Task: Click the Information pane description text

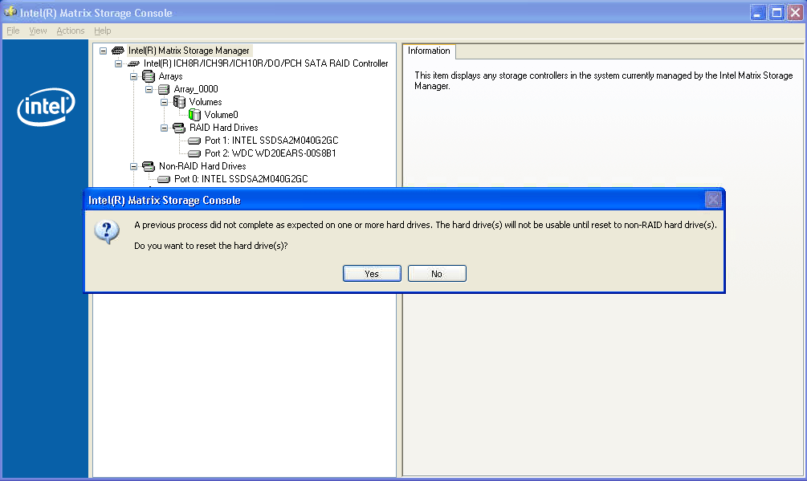Action: [x=603, y=81]
